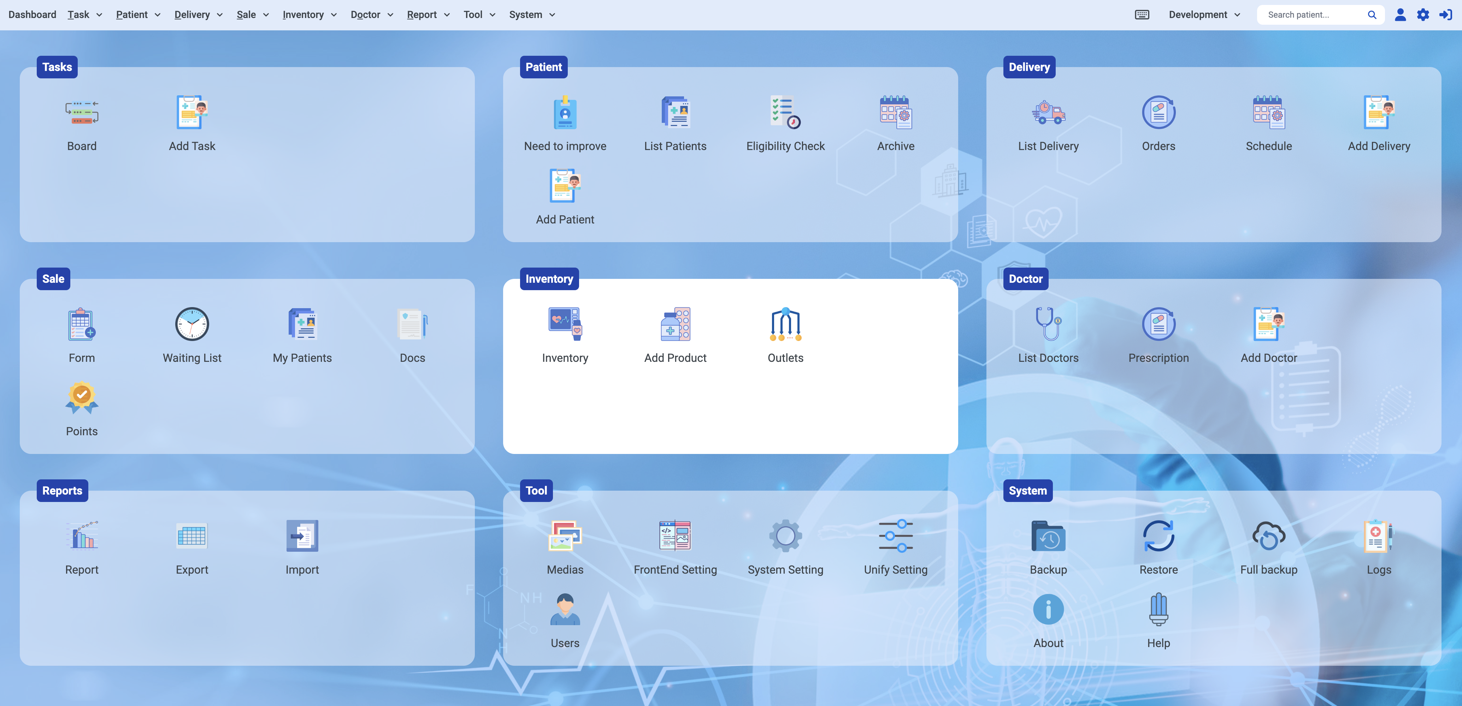Open the Board task icon

82,112
